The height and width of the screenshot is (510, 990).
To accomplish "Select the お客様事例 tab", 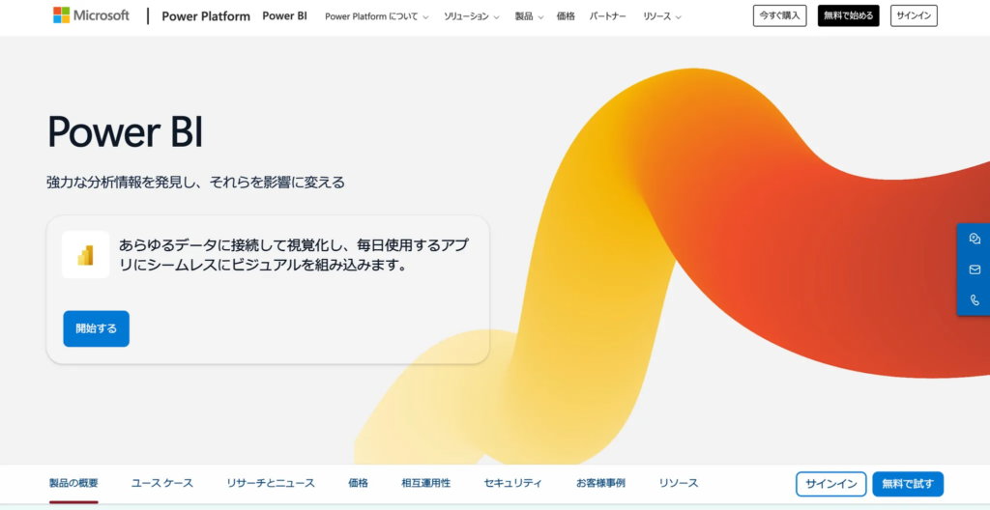I will point(600,484).
